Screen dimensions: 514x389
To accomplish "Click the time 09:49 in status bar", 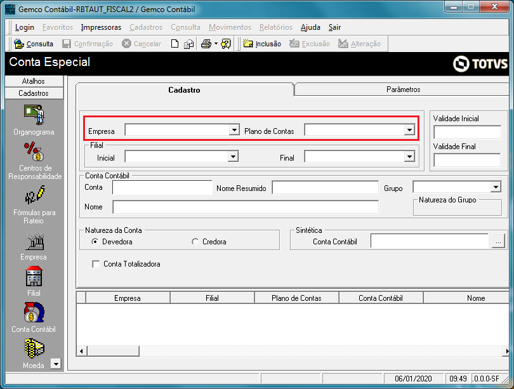I will click(458, 378).
